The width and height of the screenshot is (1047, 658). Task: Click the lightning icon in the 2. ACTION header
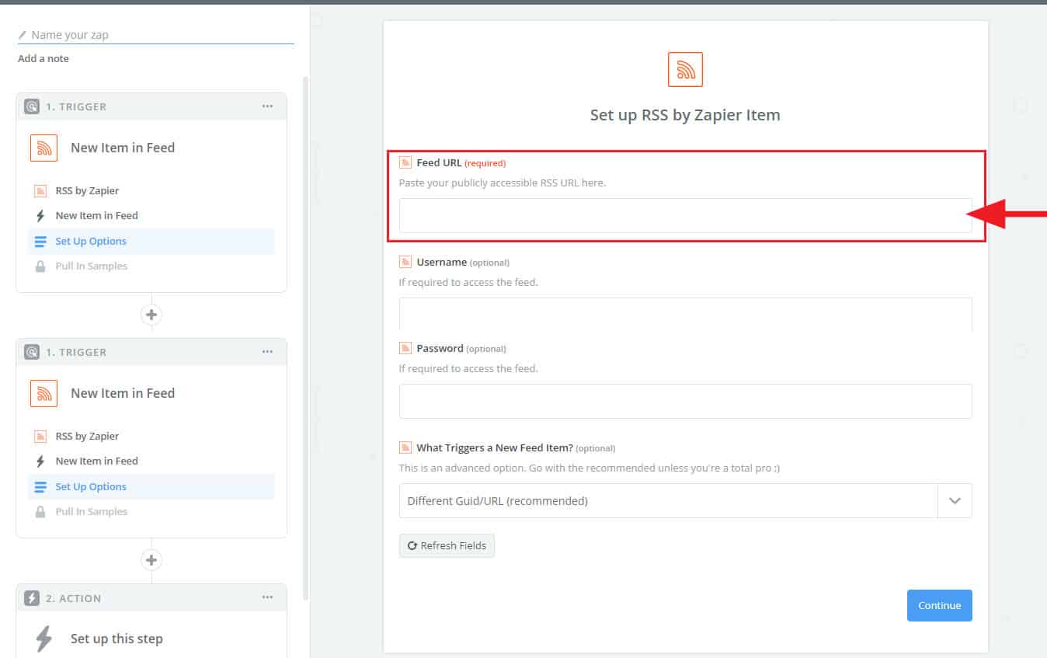(32, 598)
